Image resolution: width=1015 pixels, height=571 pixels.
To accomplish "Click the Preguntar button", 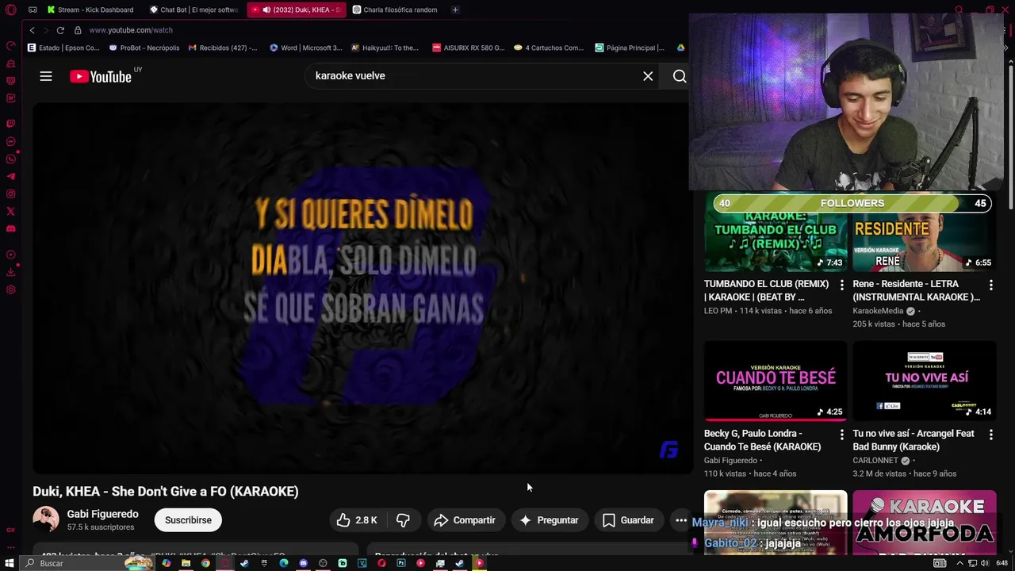I will click(x=550, y=520).
